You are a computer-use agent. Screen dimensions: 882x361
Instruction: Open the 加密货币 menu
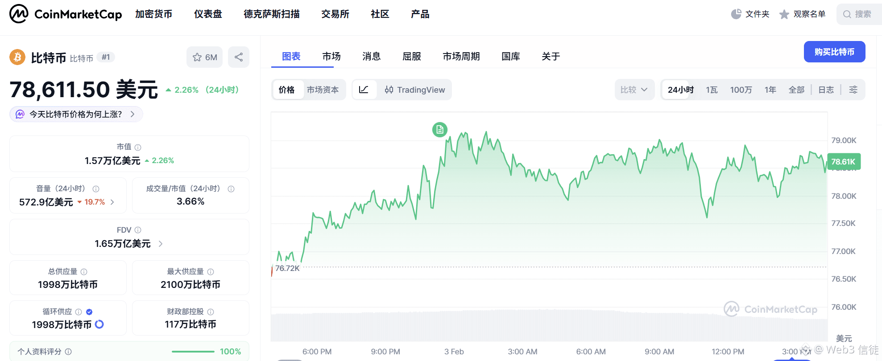[153, 14]
